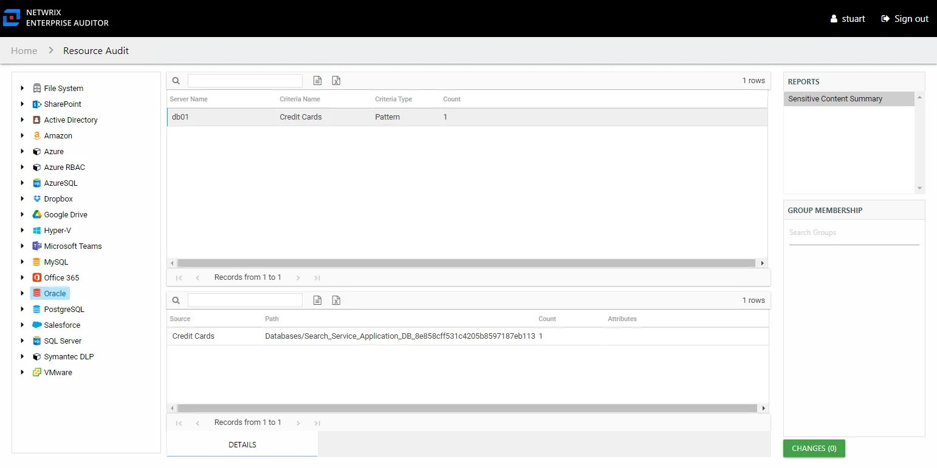Click the AzureSQL database icon
The image size is (937, 468).
click(37, 183)
